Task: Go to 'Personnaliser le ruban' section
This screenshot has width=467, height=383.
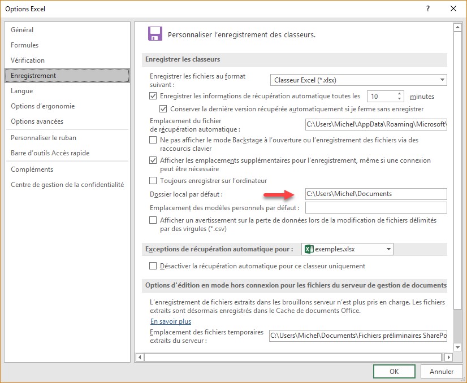Action: (x=44, y=138)
